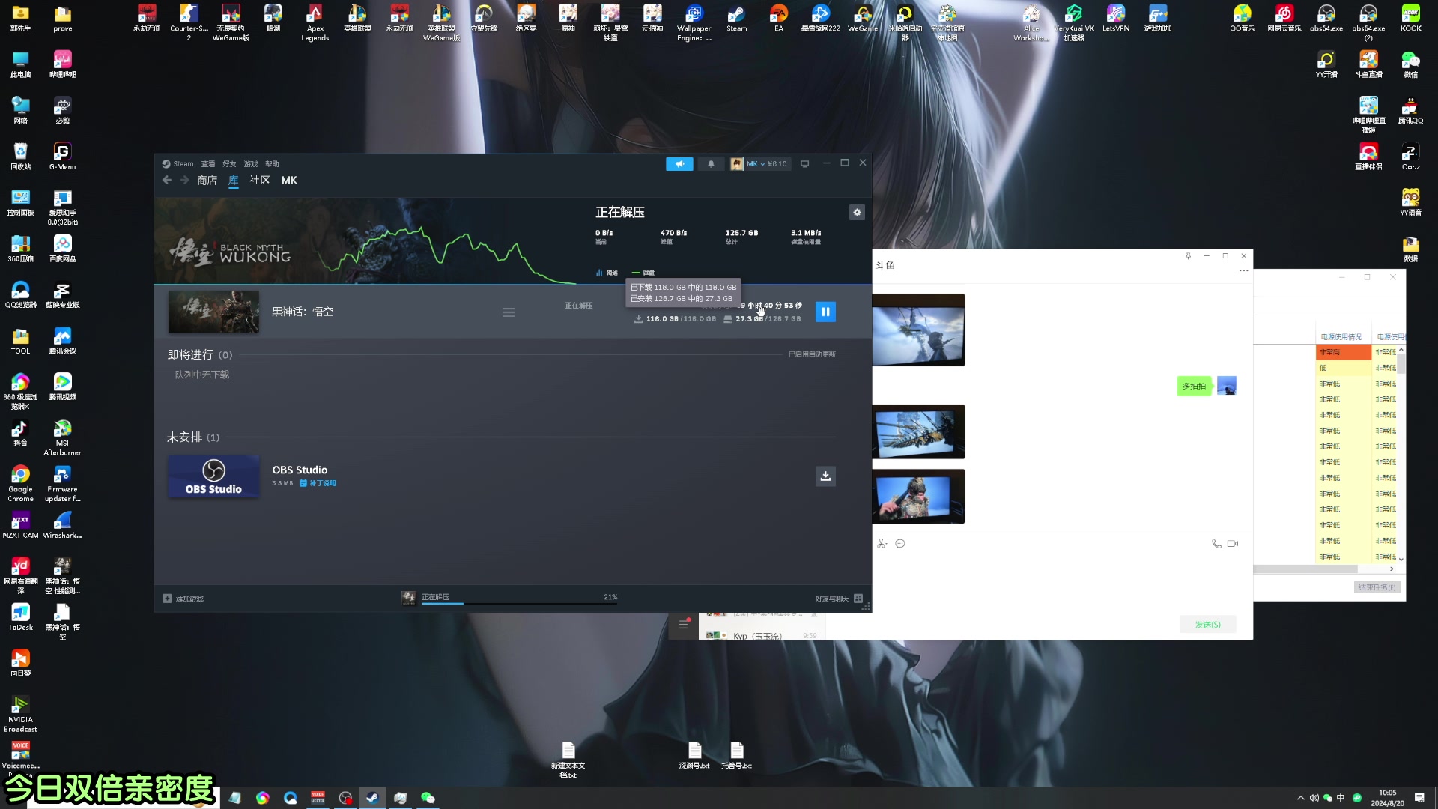Click the OBS taskbar button
1438x809 pixels.
(345, 798)
